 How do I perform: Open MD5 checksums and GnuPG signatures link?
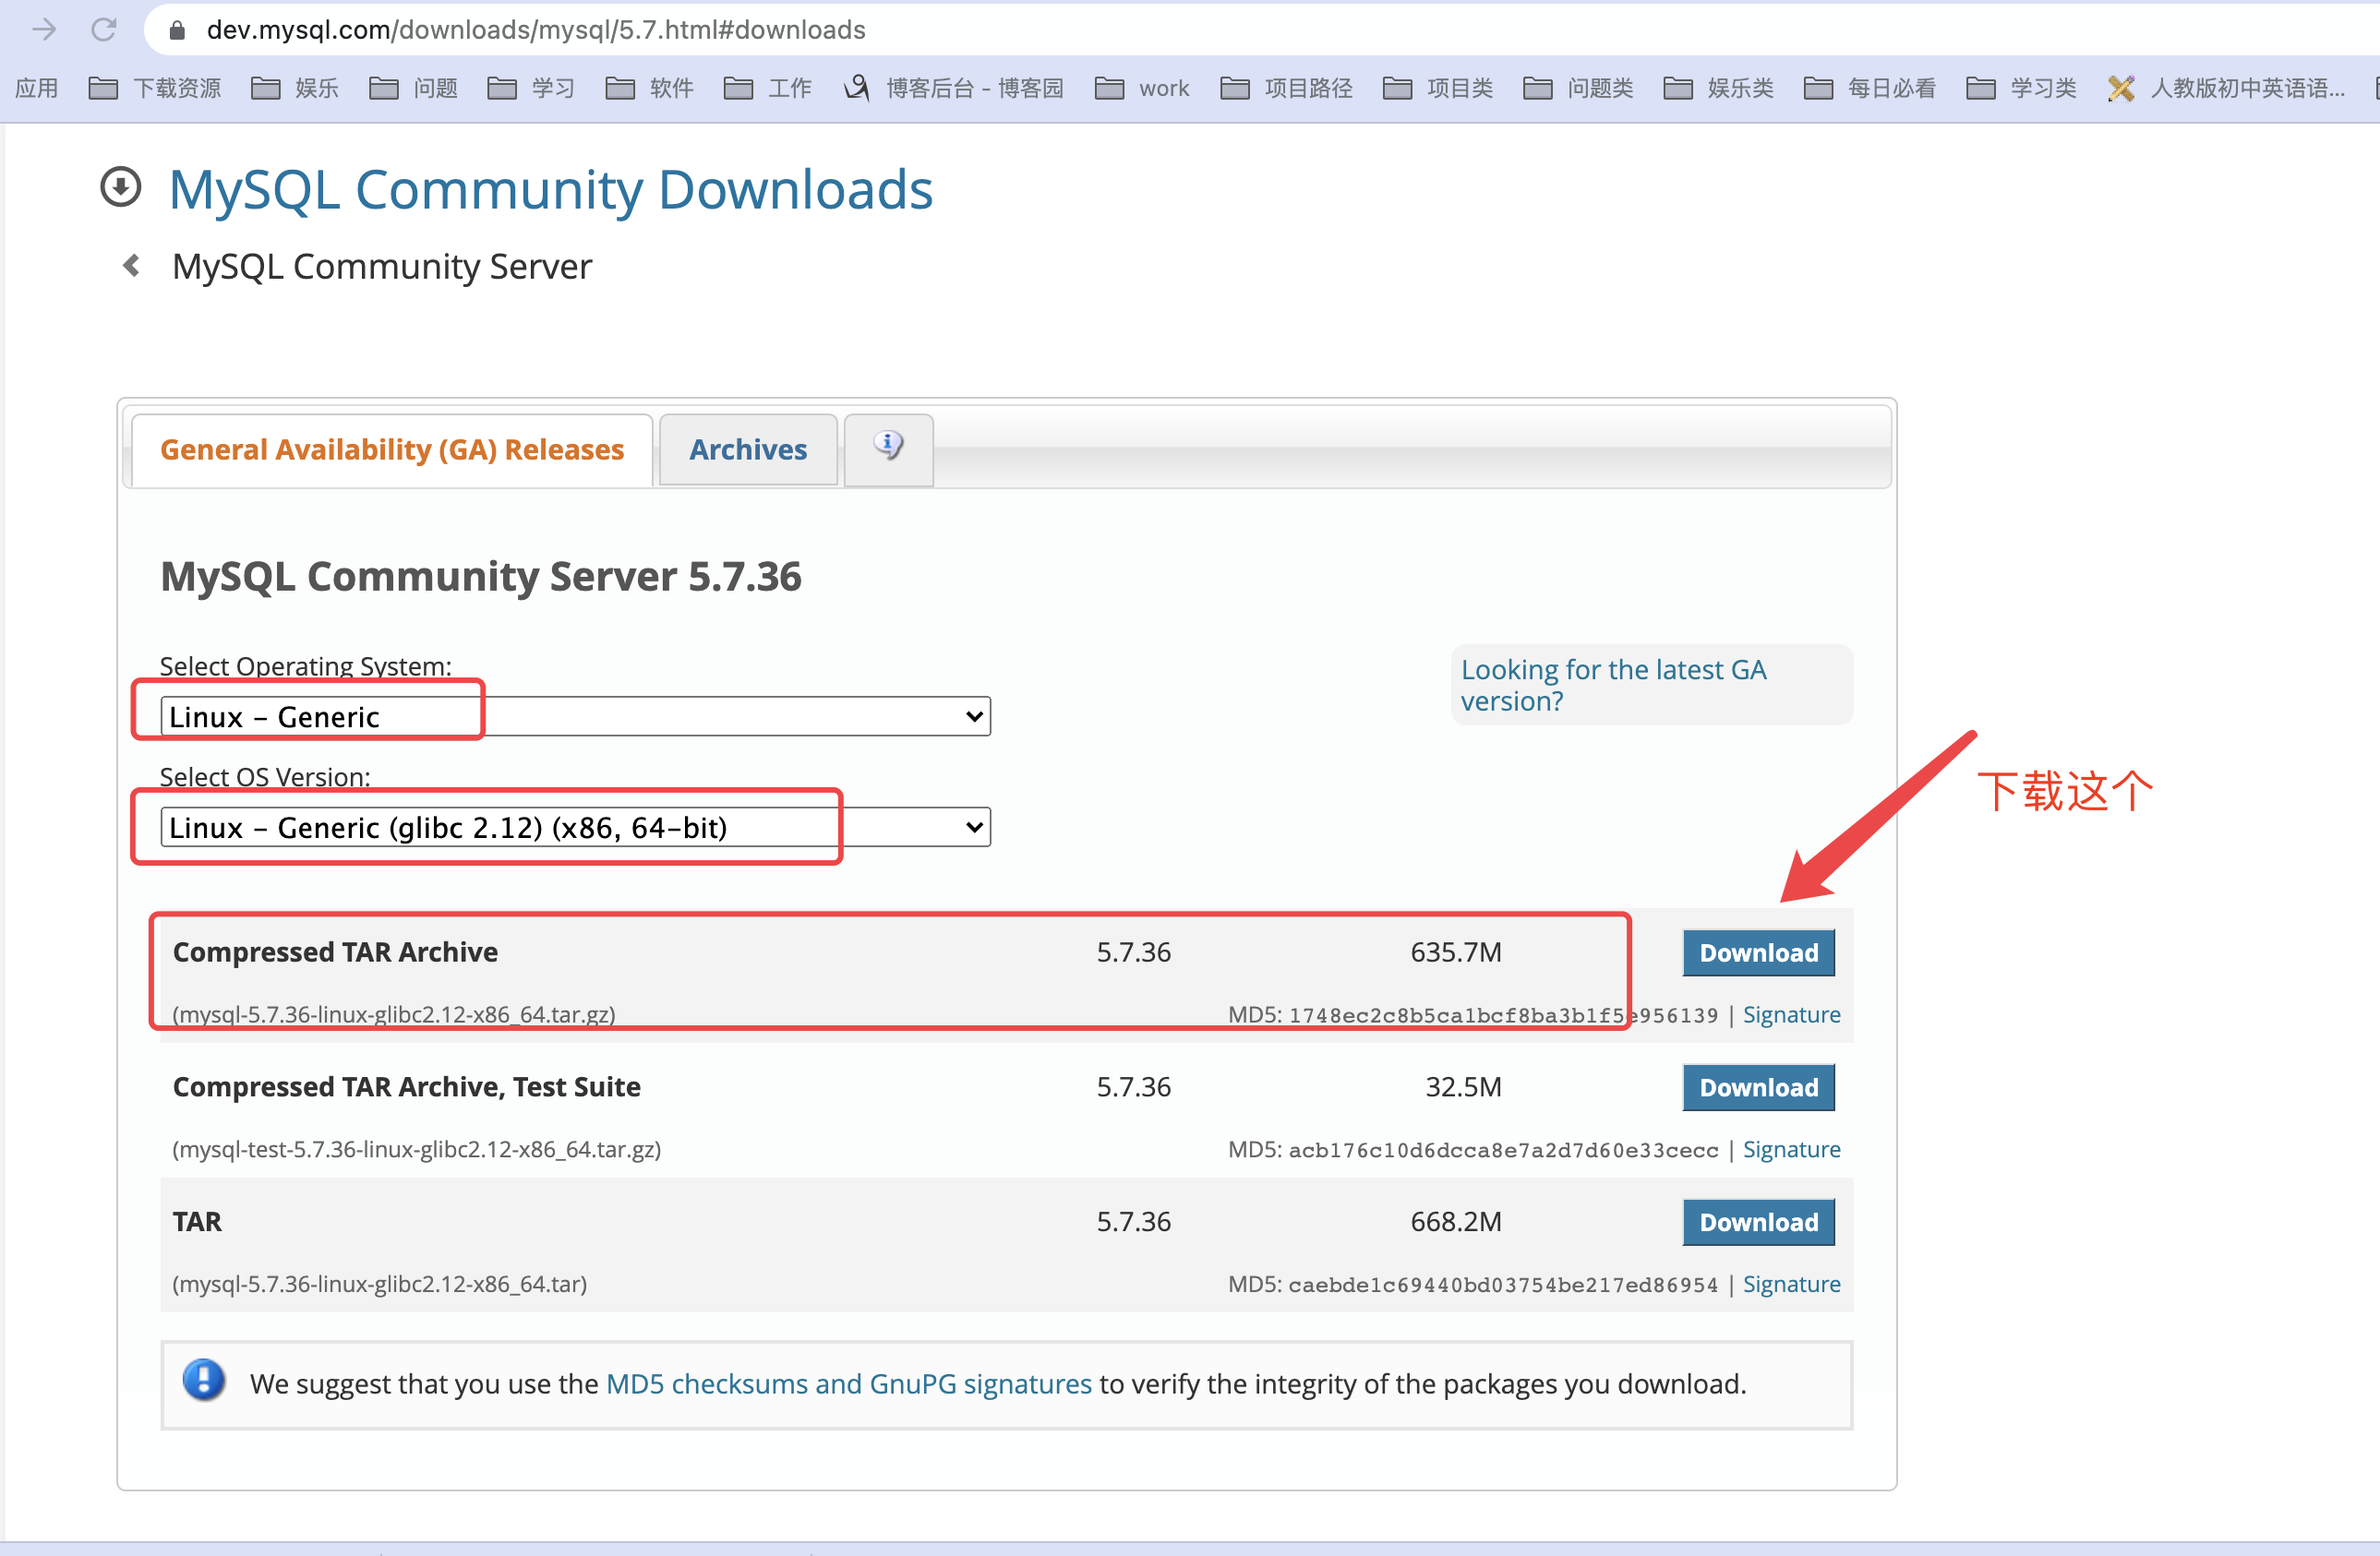point(849,1384)
